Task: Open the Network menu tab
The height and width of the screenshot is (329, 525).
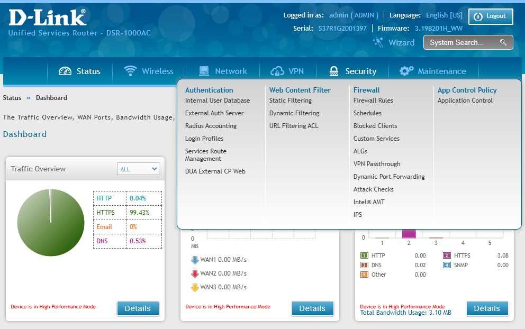Action: pos(223,71)
